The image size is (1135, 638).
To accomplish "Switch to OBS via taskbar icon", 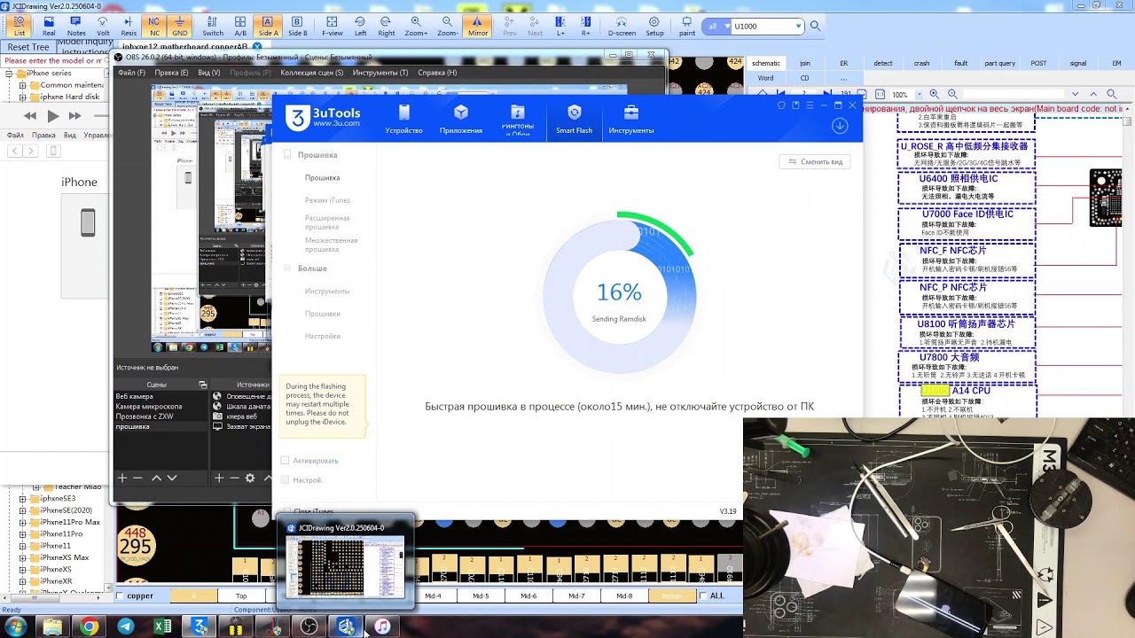I will click(309, 626).
